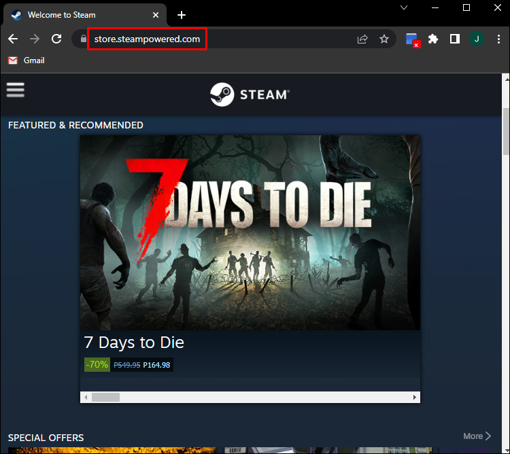
Task: Reload the Steam store page
Action: [x=56, y=39]
